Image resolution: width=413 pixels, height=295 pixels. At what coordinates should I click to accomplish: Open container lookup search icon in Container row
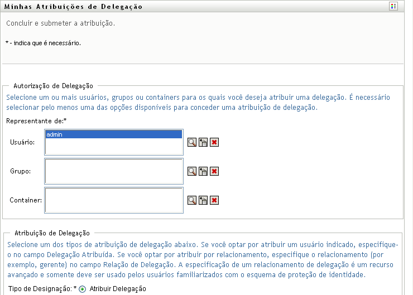192,200
